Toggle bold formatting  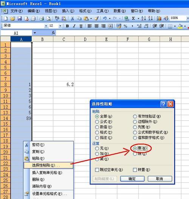67,26
